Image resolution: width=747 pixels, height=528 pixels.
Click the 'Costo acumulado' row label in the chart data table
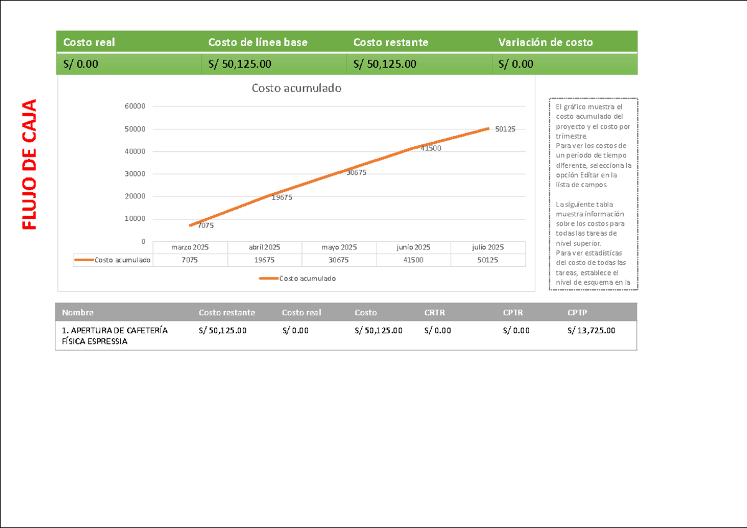point(113,260)
